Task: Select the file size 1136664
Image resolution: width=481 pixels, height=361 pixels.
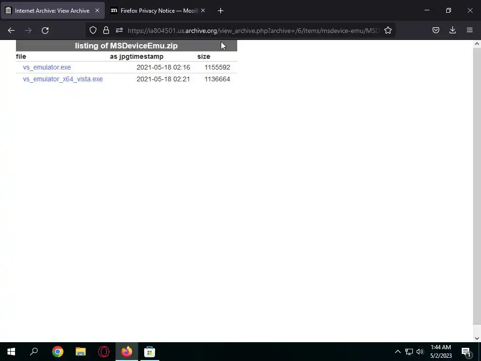Action: click(217, 79)
